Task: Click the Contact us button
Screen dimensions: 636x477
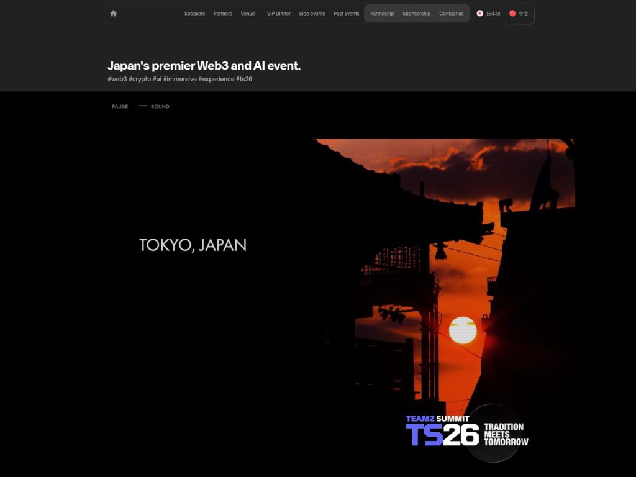Action: [452, 13]
